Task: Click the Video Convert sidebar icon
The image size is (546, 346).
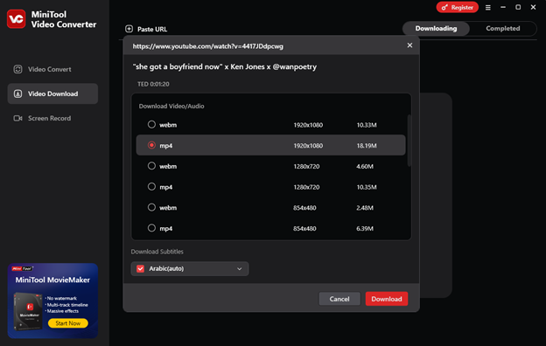Action: [x=17, y=69]
